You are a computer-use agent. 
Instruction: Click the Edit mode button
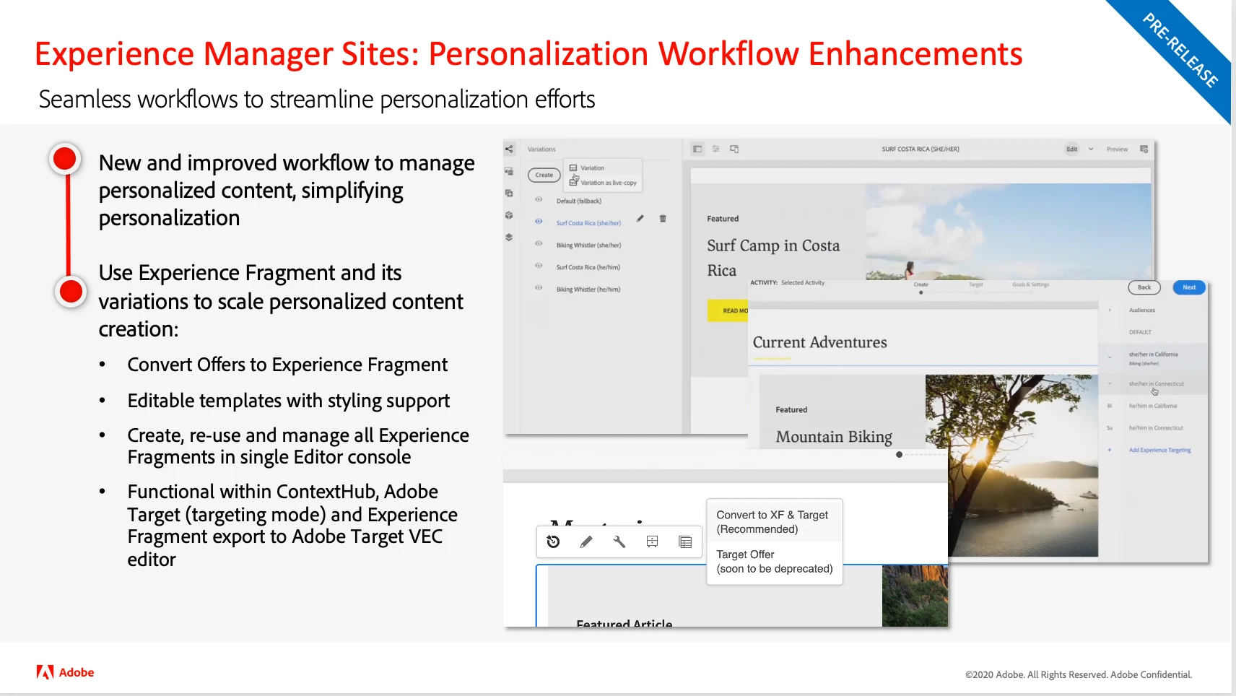point(1072,149)
